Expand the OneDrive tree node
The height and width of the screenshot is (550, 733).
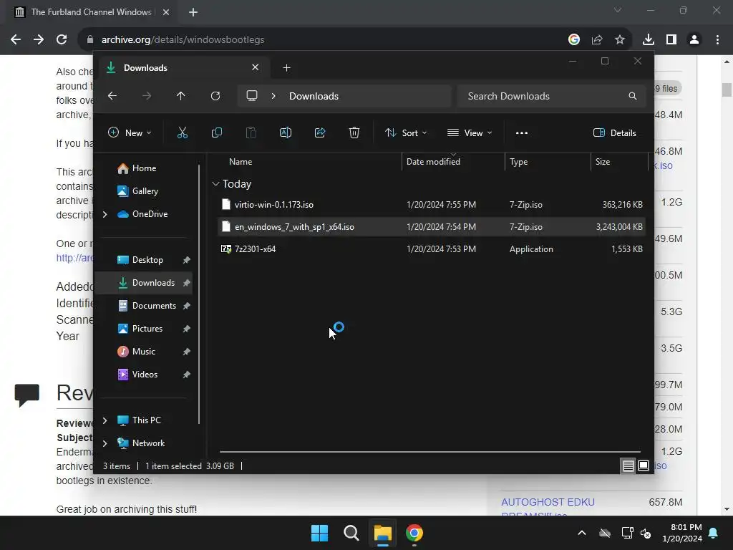point(105,214)
